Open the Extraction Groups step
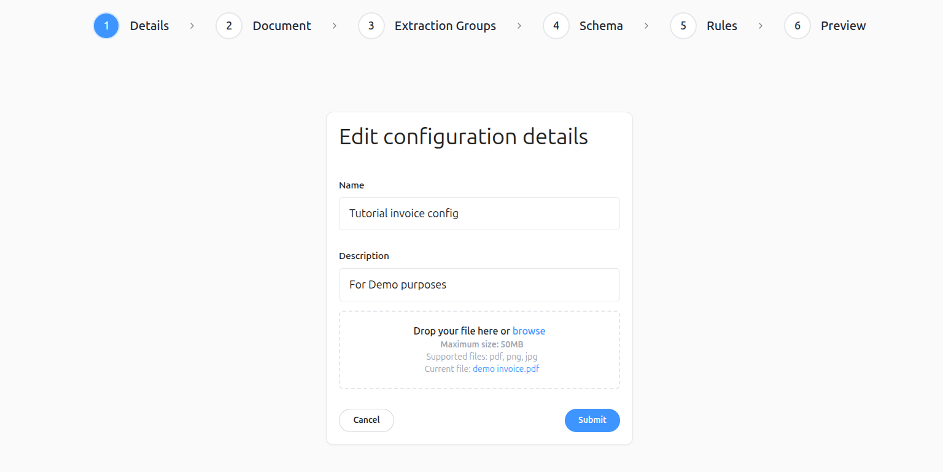943x472 pixels. (445, 26)
